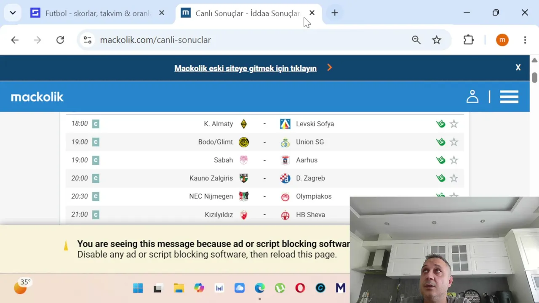The width and height of the screenshot is (539, 303).
Task: Click the C badge on the Bodo/Glimt row
Action: point(96,142)
